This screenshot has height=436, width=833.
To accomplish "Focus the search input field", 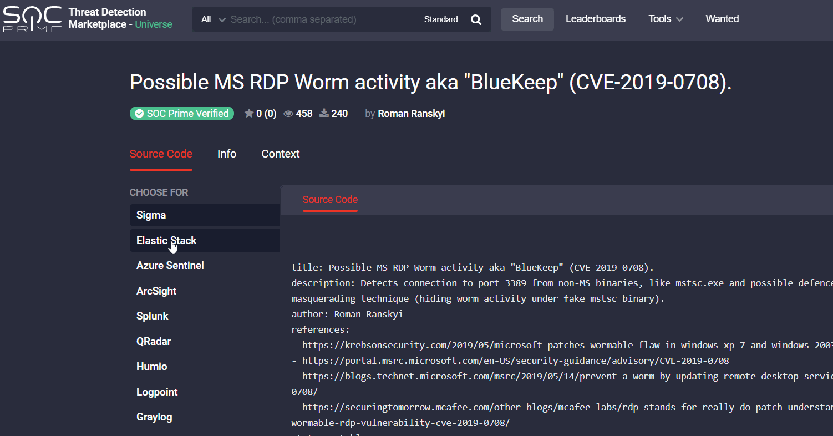I will (323, 19).
